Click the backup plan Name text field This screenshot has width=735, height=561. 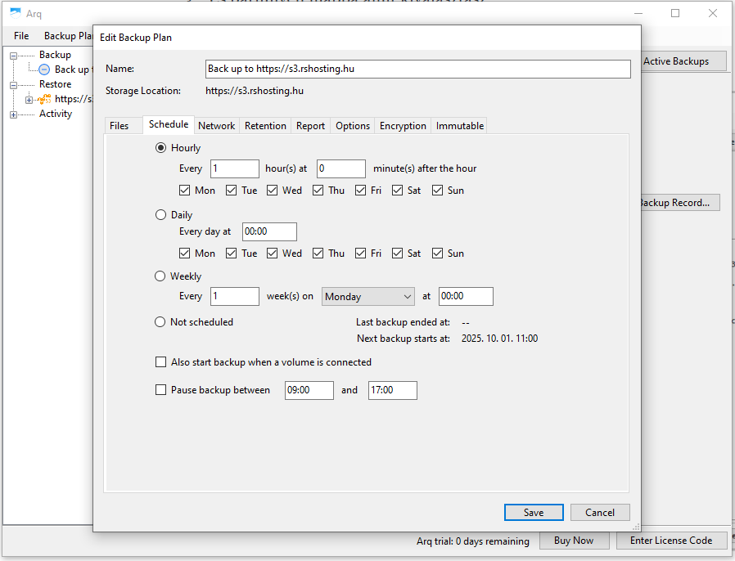pos(417,70)
